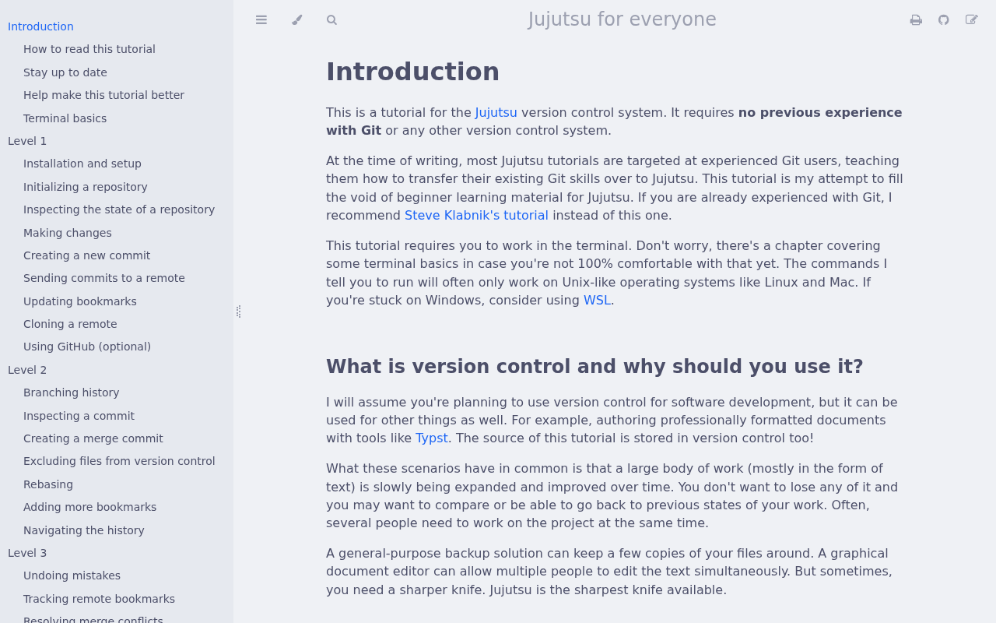Open the 'Jujutsu' hyperlink in the intro
This screenshot has width=996, height=623.
496,111
